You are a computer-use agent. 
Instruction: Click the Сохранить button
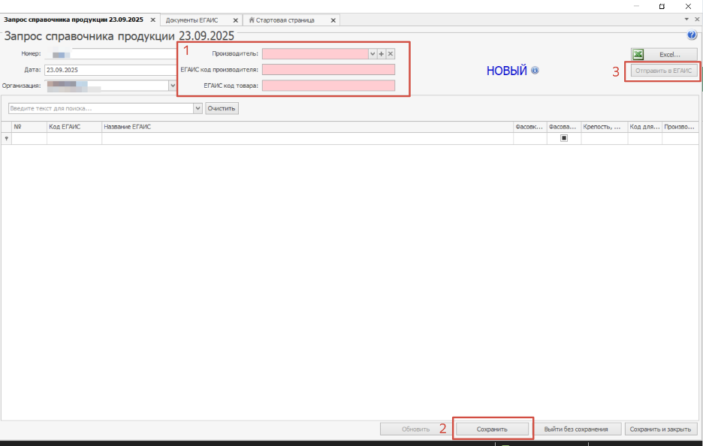pos(492,429)
